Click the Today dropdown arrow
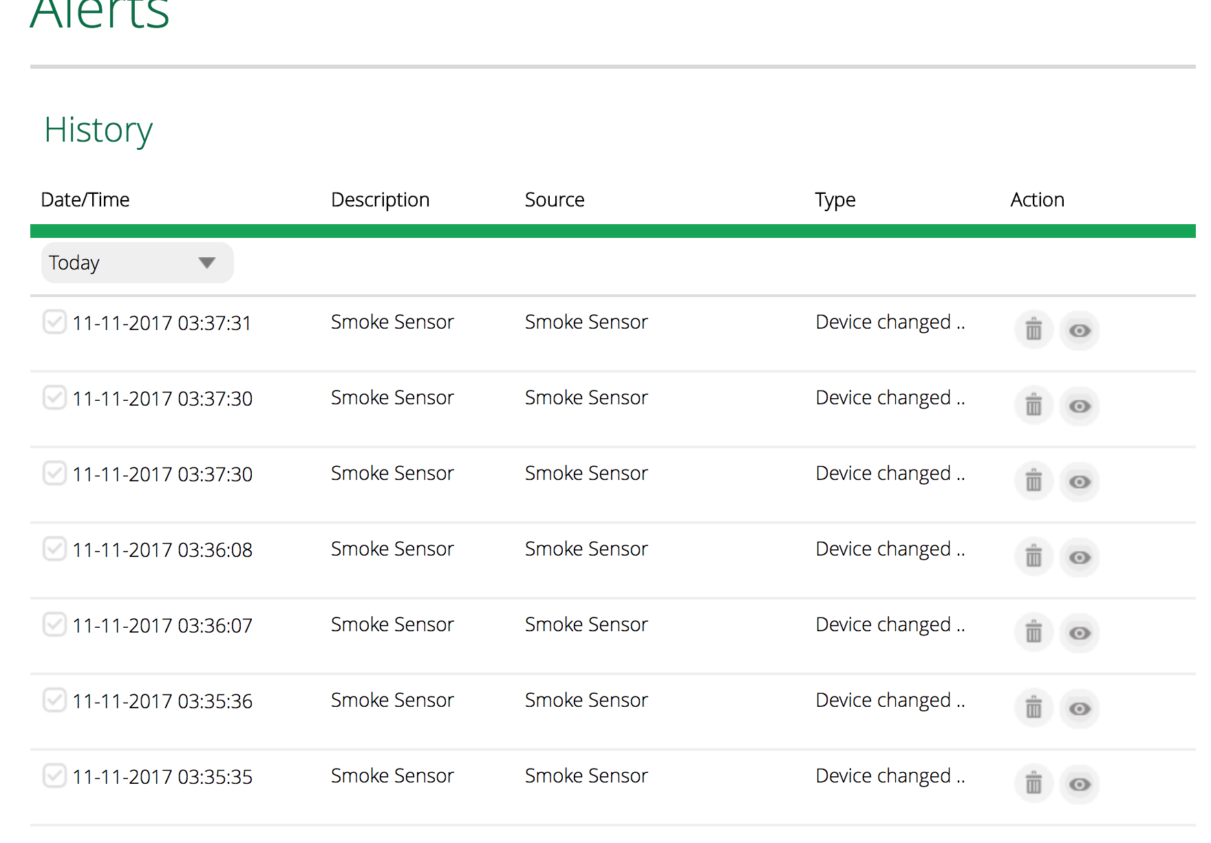The image size is (1211, 843). 206,263
